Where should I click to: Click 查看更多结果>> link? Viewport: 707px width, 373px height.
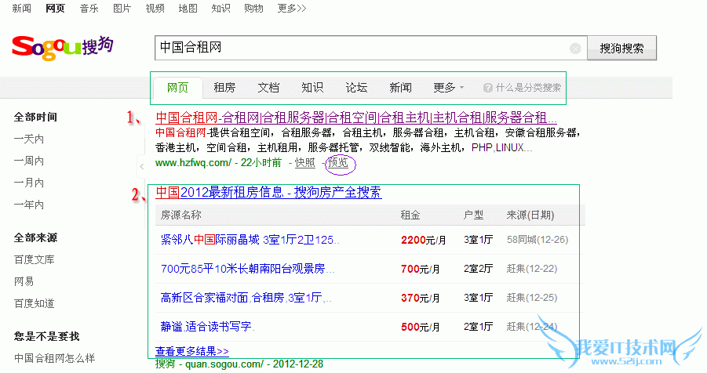click(x=192, y=352)
